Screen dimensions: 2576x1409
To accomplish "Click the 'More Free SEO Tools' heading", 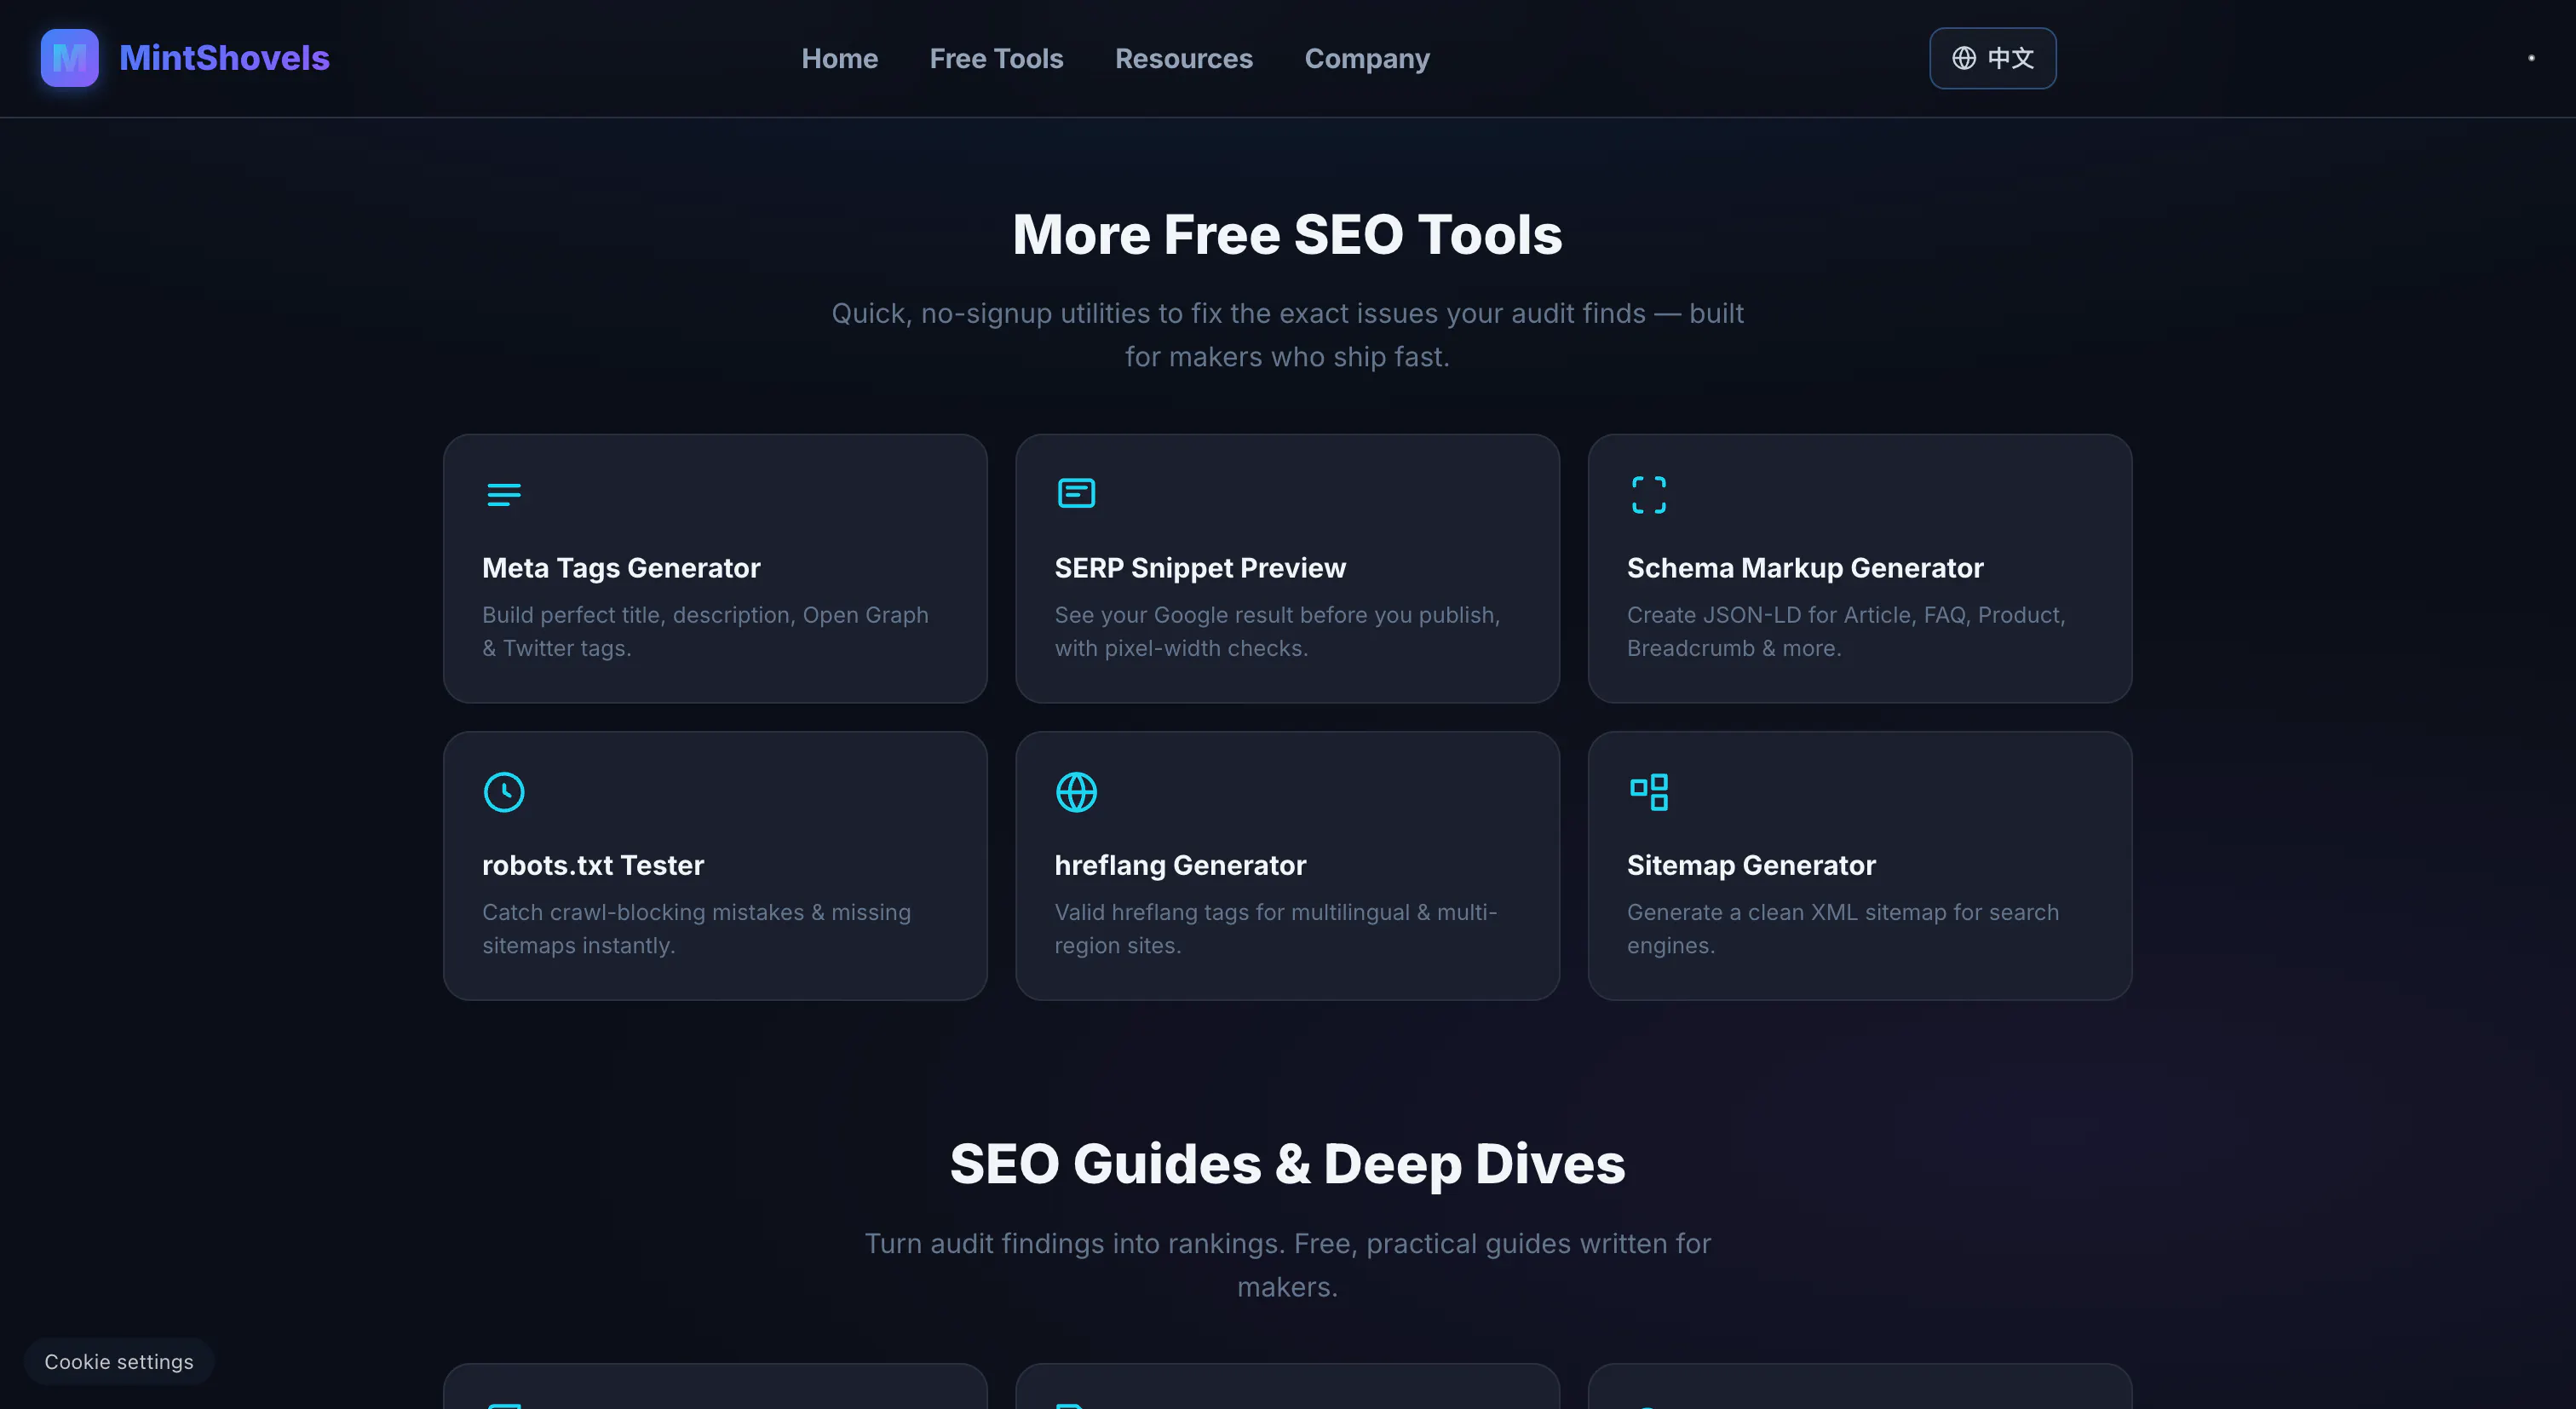I will tap(1287, 234).
